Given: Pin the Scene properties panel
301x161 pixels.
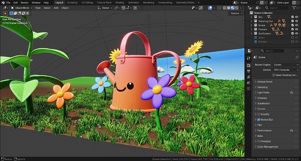Looking at the screenshot, I should (297, 57).
